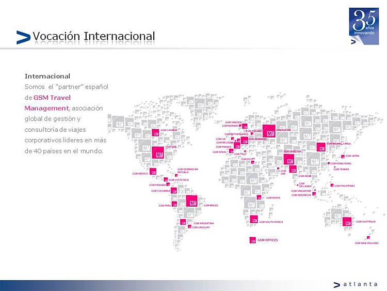
Task: Select the pink GSM France square
Action: coord(237,145)
